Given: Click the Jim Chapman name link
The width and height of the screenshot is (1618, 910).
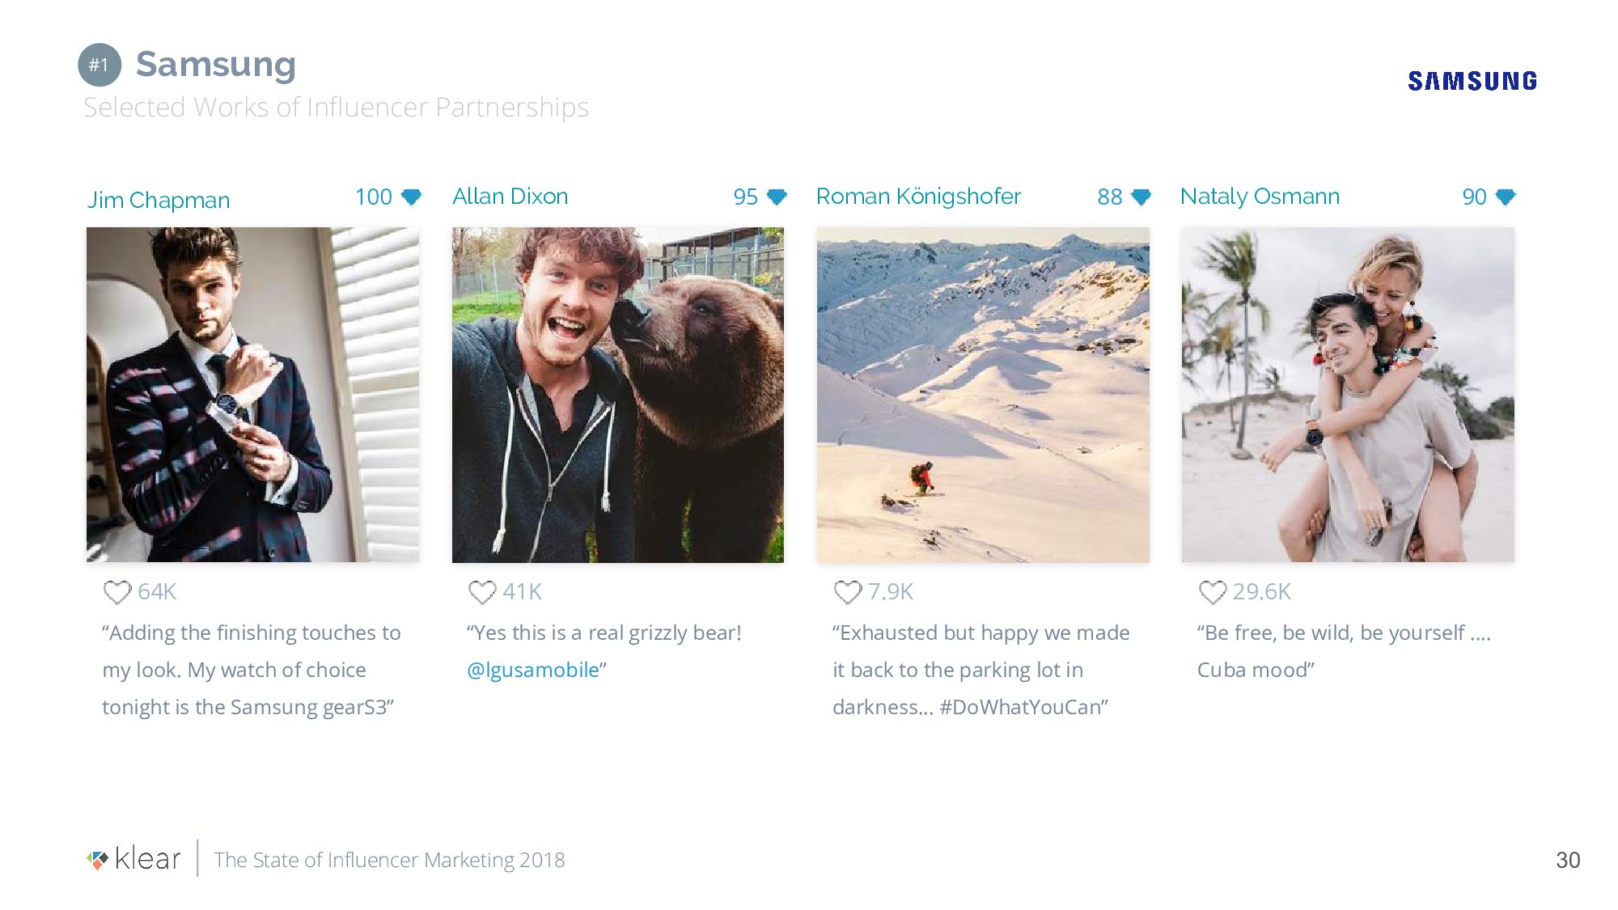Looking at the screenshot, I should (159, 200).
